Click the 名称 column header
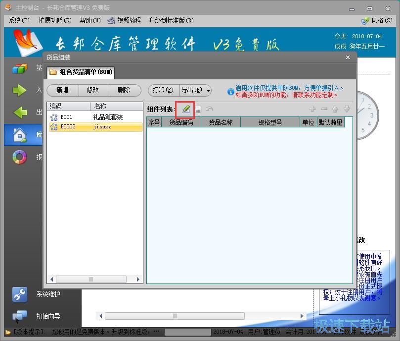Image resolution: width=400 pixels, height=341 pixels. [x=116, y=106]
